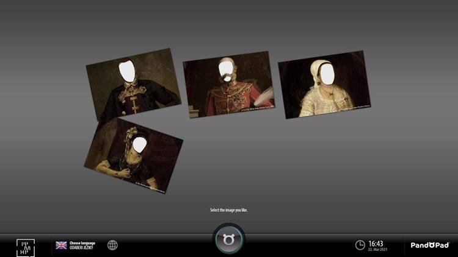Click the British flag language icon

61,245
